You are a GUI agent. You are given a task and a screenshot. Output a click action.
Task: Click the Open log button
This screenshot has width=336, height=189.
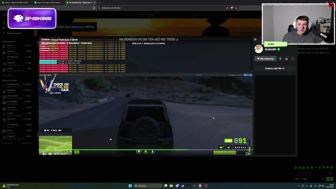coord(248,75)
